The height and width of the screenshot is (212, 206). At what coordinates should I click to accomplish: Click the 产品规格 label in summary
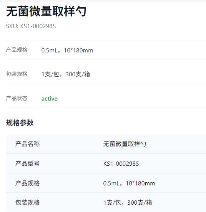[x=17, y=50]
